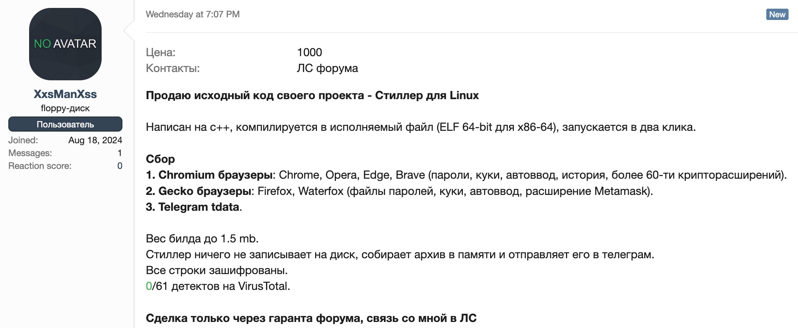Image resolution: width=798 pixels, height=328 pixels.
Task: Click the Контакты field label
Action: [x=173, y=68]
